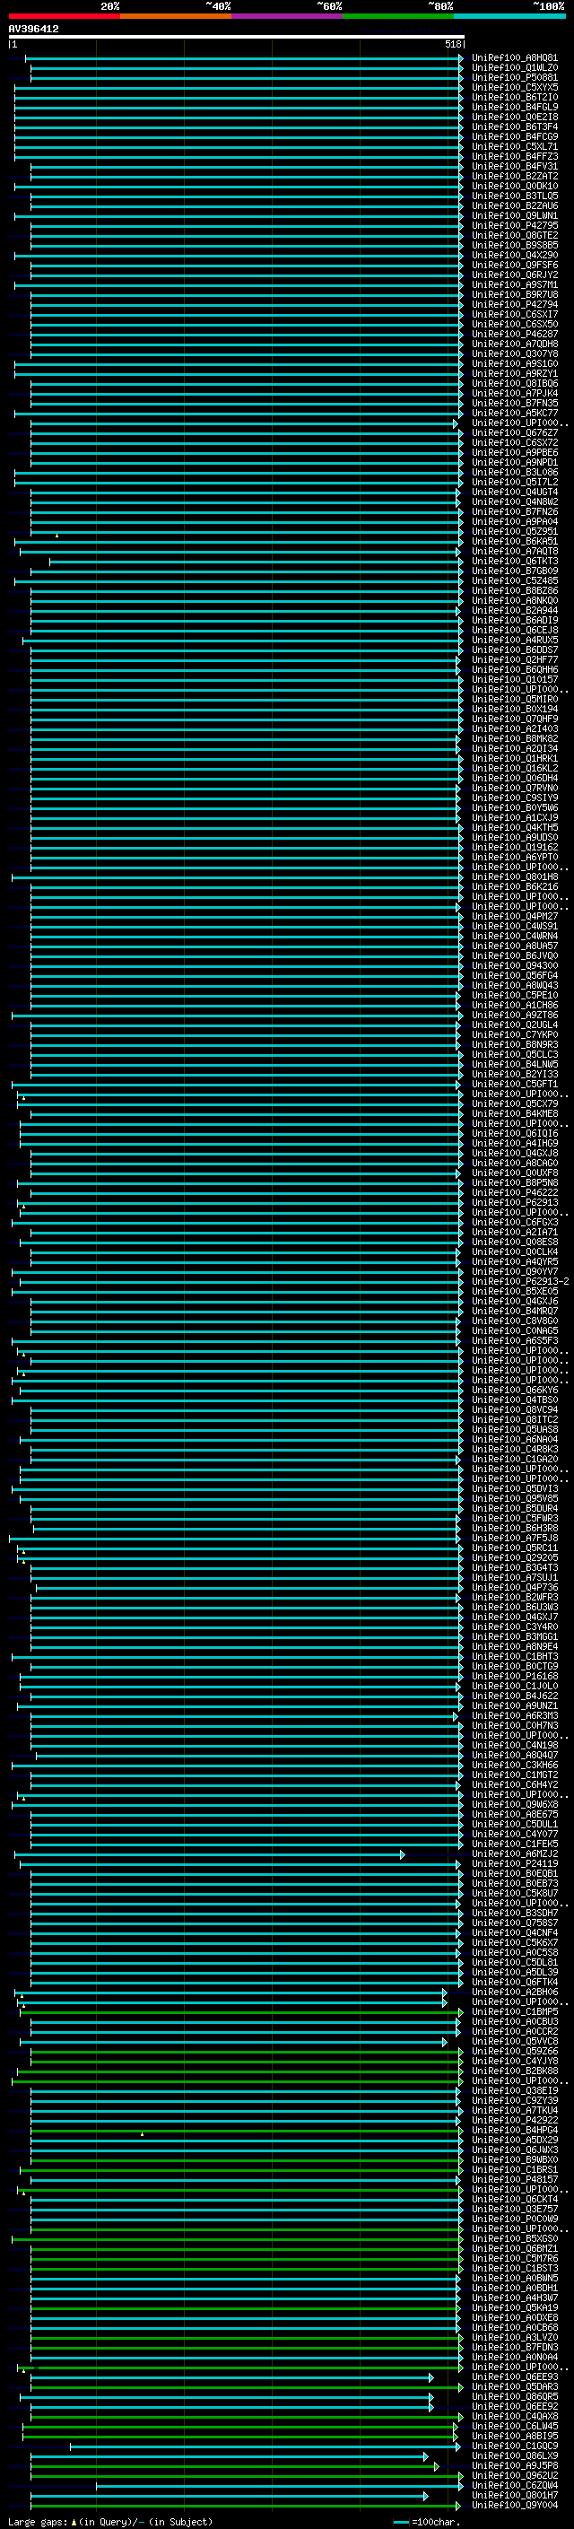
Task: Select the UniRef100_A9S7M1 label
Action: pos(515,284)
